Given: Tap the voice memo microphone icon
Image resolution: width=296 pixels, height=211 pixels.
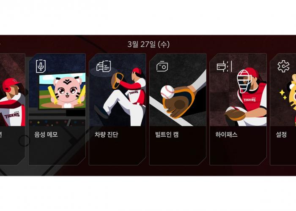Looking at the screenshot, I should tap(41, 66).
